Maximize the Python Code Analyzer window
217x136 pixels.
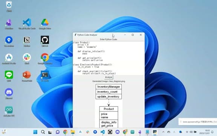pos(133,35)
